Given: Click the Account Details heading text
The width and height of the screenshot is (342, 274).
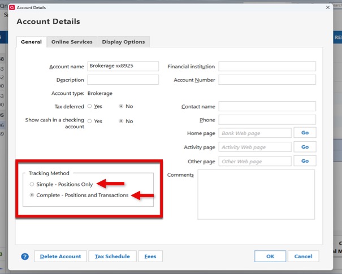Looking at the screenshot, I should point(49,21).
